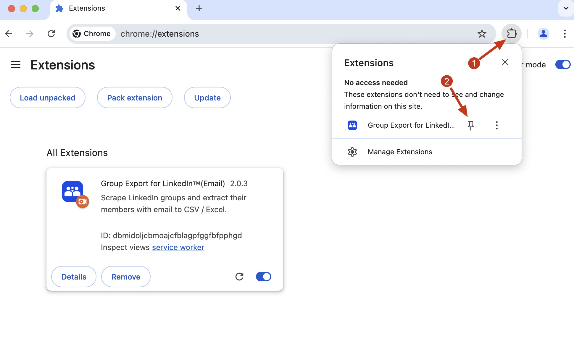
Task: Click the Load unpacked button
Action: 47,98
